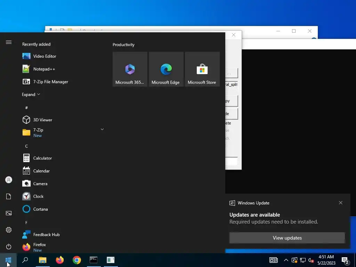The width and height of the screenshot is (356, 267).
Task: Open News and interests on the taskbar
Action: [x=273, y=260]
